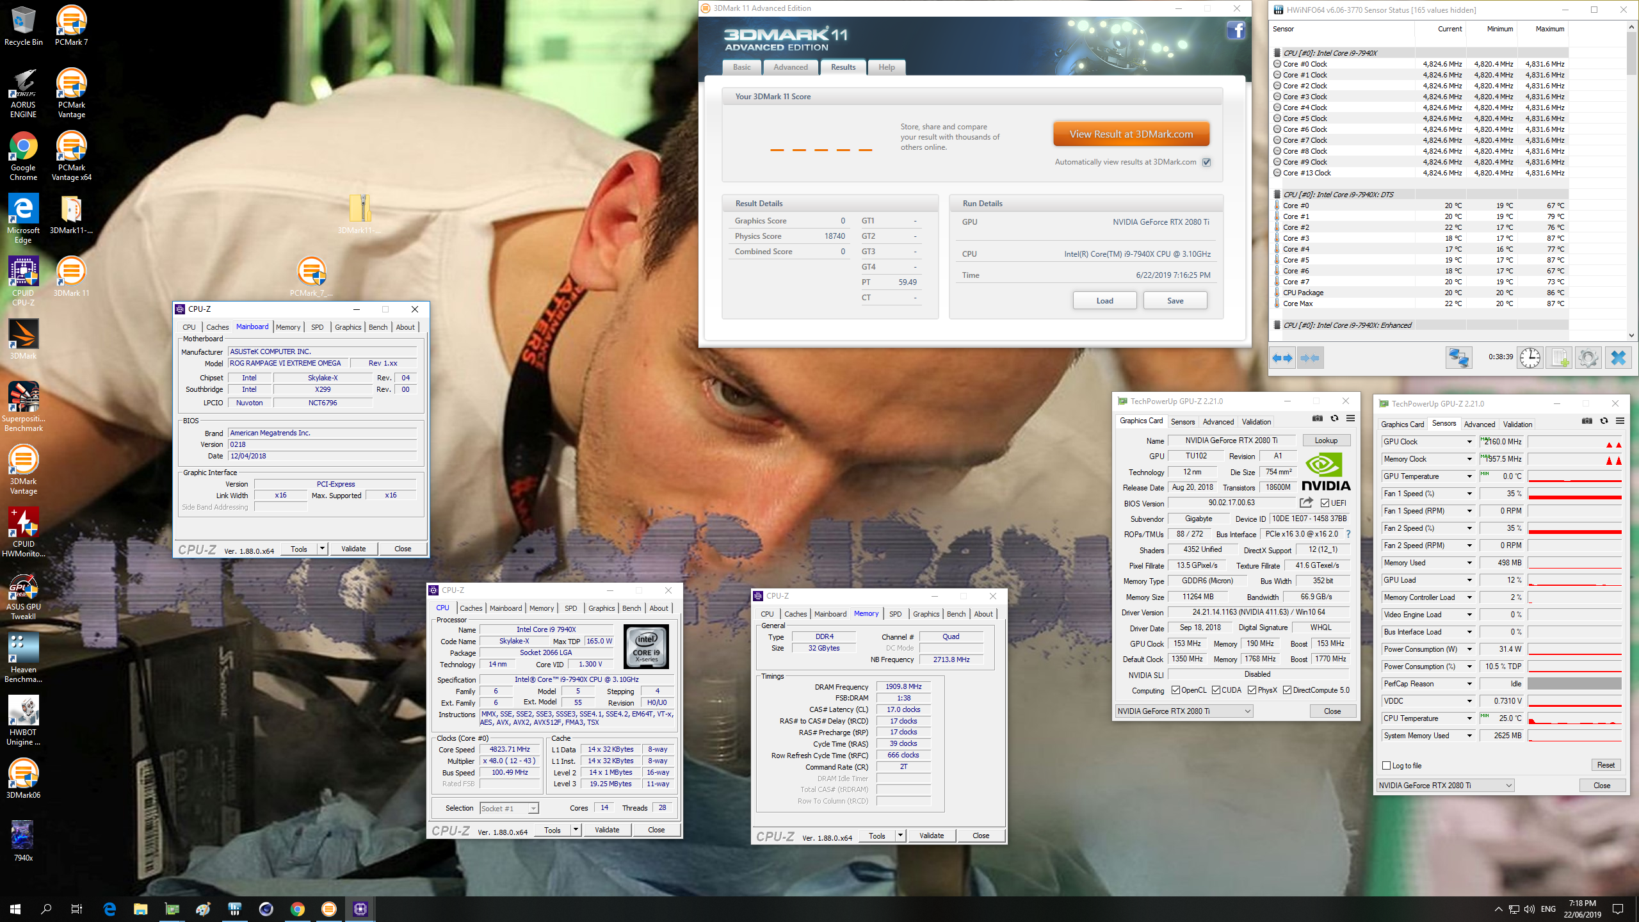Open GPU Clock sensor dropdown
1639x922 pixels.
[x=1469, y=442]
